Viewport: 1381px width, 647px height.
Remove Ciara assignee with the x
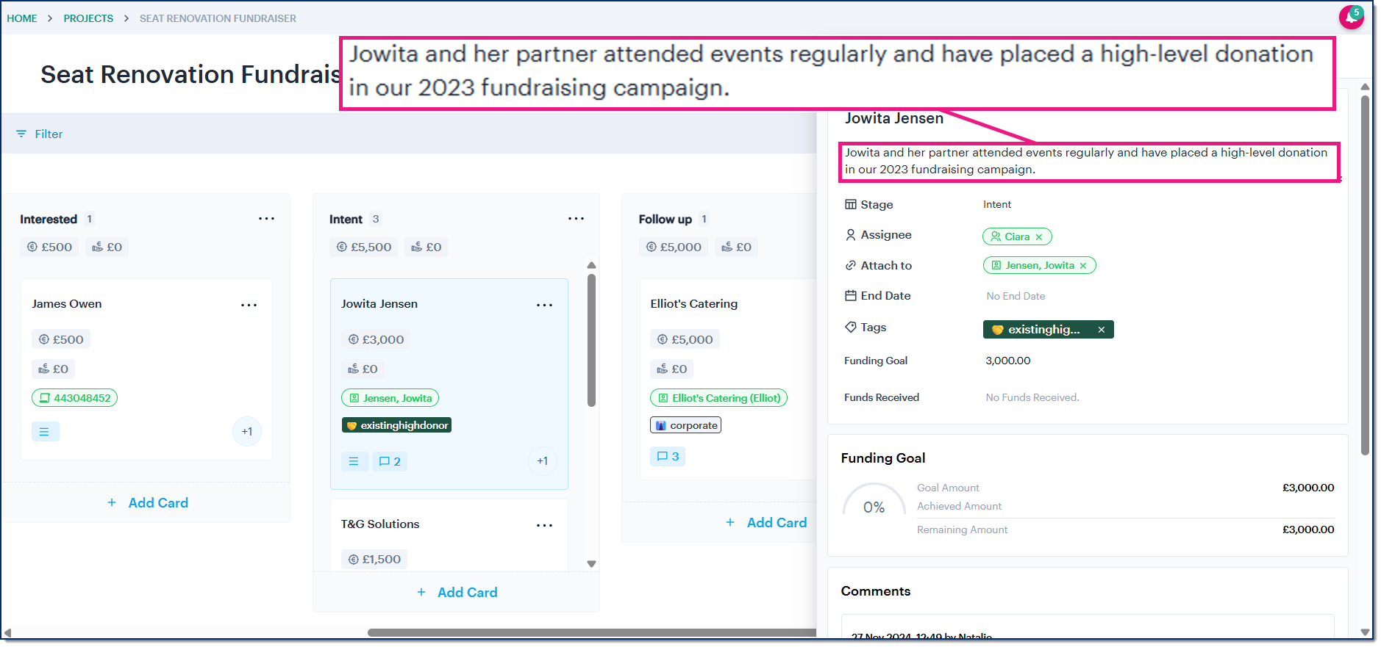pyautogui.click(x=1039, y=237)
